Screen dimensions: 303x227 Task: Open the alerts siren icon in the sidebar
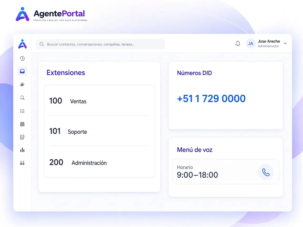coord(22,84)
